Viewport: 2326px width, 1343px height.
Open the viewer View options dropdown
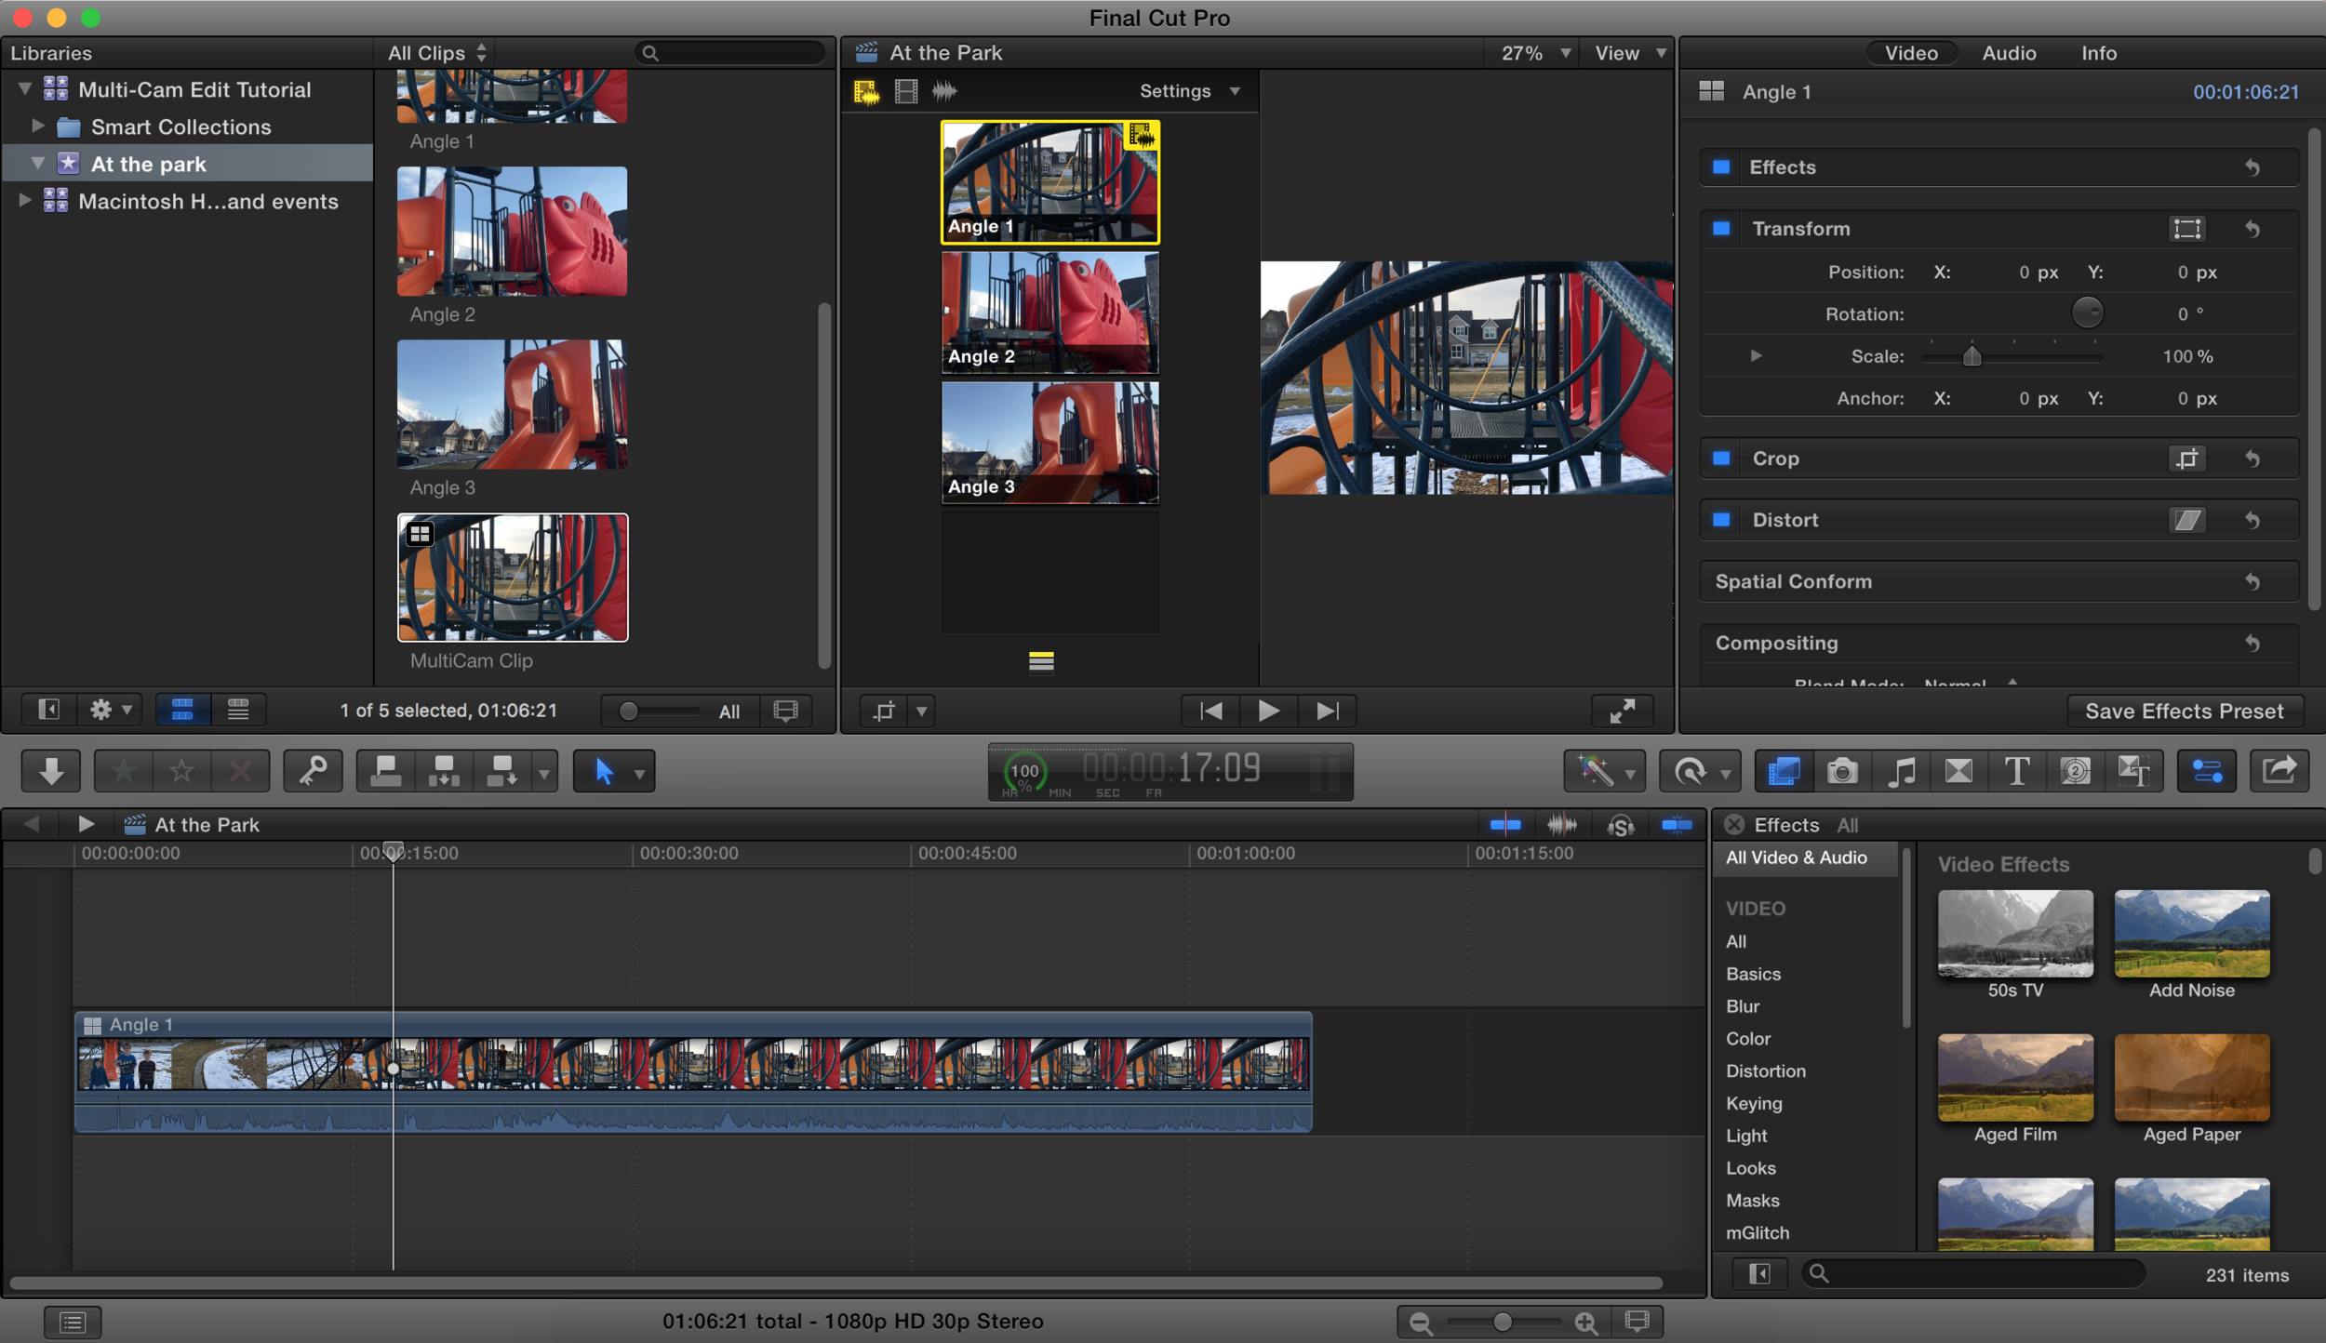[1630, 53]
